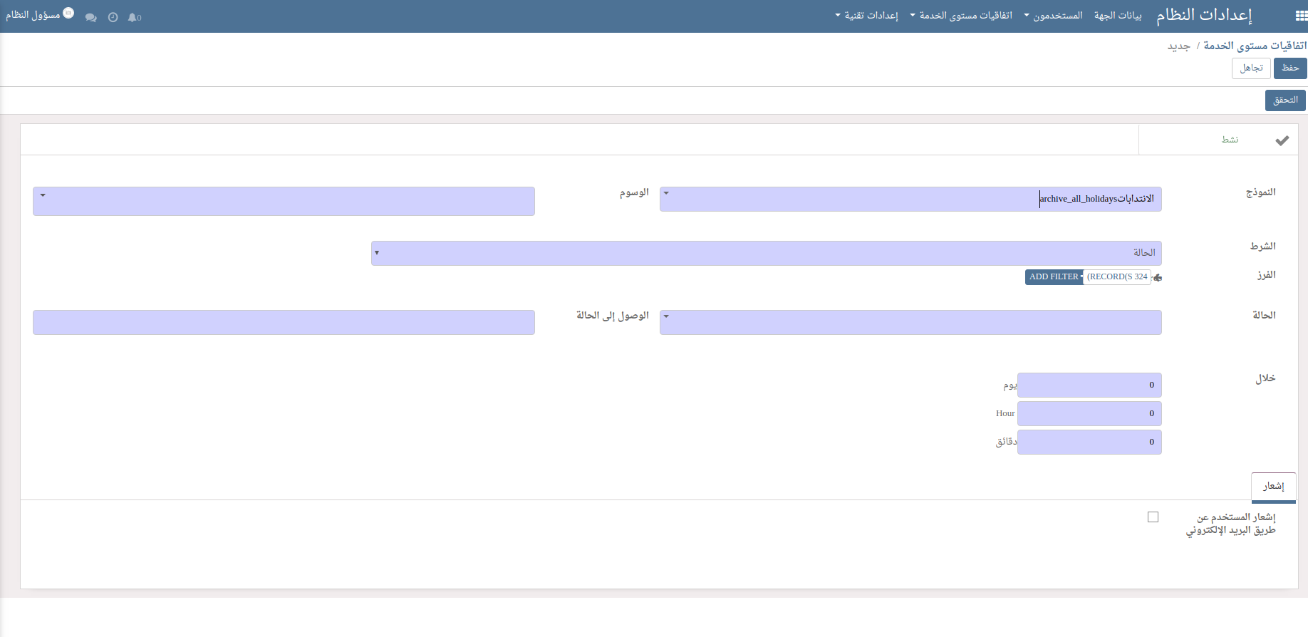Open the conversations chat bubble icon
The image size is (1308, 637).
pyautogui.click(x=90, y=18)
